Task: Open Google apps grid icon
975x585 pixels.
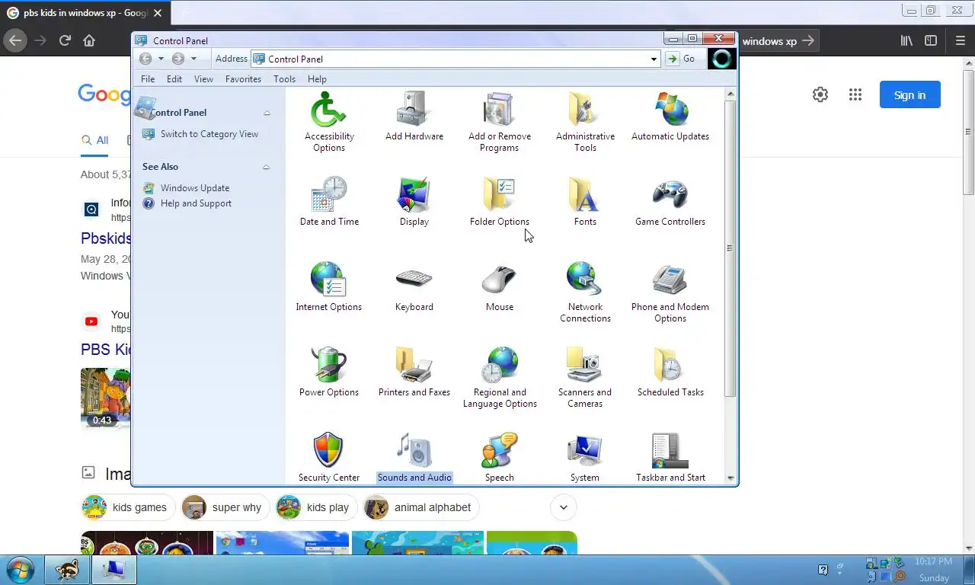Action: [x=855, y=94]
